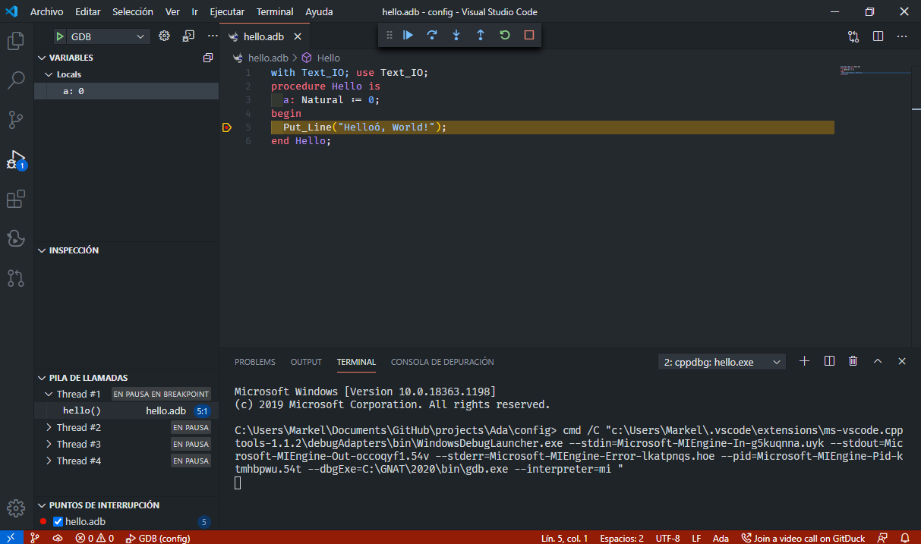Continue execution in debug toolbar
This screenshot has height=544, width=921.
(x=408, y=35)
